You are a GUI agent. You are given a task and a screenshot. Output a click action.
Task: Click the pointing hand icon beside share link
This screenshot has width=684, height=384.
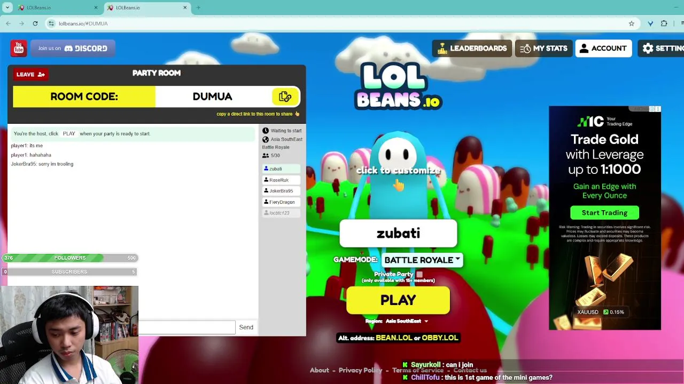[x=297, y=114]
